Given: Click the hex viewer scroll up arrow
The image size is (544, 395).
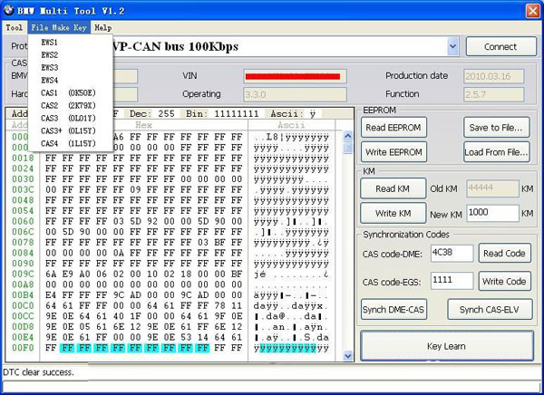Looking at the screenshot, I should [x=347, y=136].
